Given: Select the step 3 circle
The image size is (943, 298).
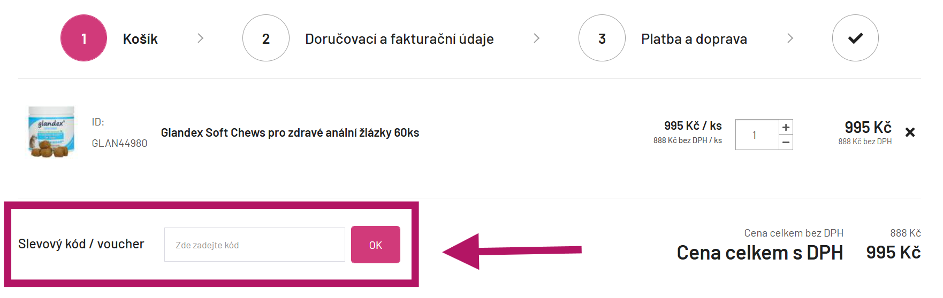Looking at the screenshot, I should tap(602, 38).
